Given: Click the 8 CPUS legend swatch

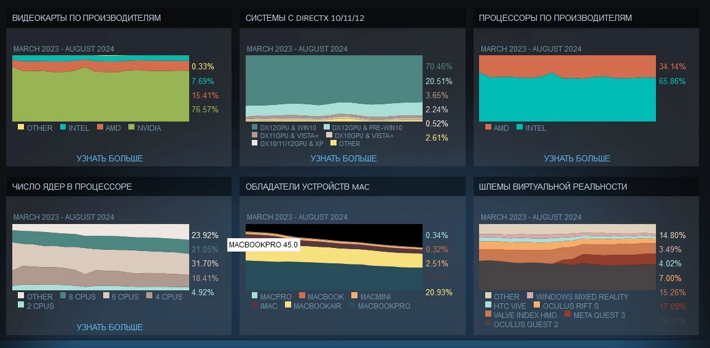Looking at the screenshot, I should click(63, 296).
